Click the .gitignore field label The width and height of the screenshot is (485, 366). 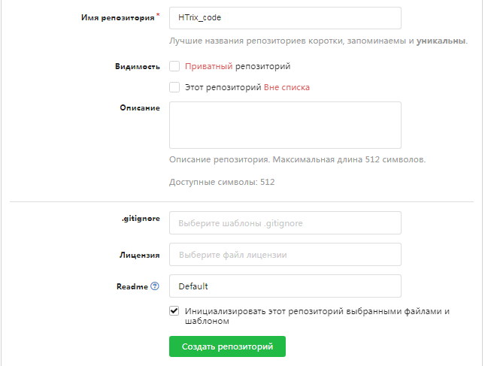141,219
